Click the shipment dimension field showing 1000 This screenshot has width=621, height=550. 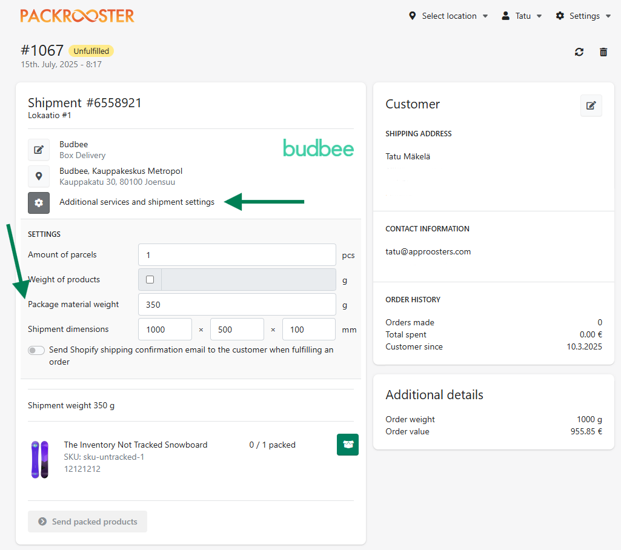point(165,330)
